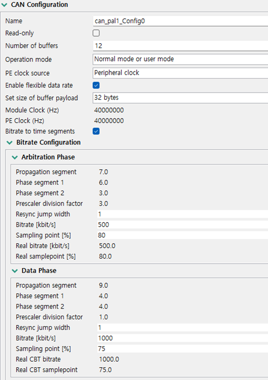Click Arbitration Propagation segment value 7.0
The image size is (268, 380).
tap(104, 172)
